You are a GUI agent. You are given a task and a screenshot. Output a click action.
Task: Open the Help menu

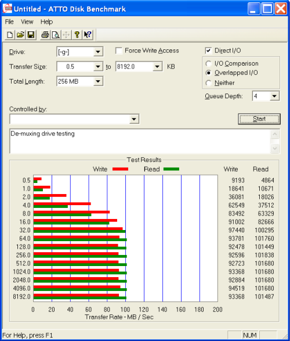point(46,21)
